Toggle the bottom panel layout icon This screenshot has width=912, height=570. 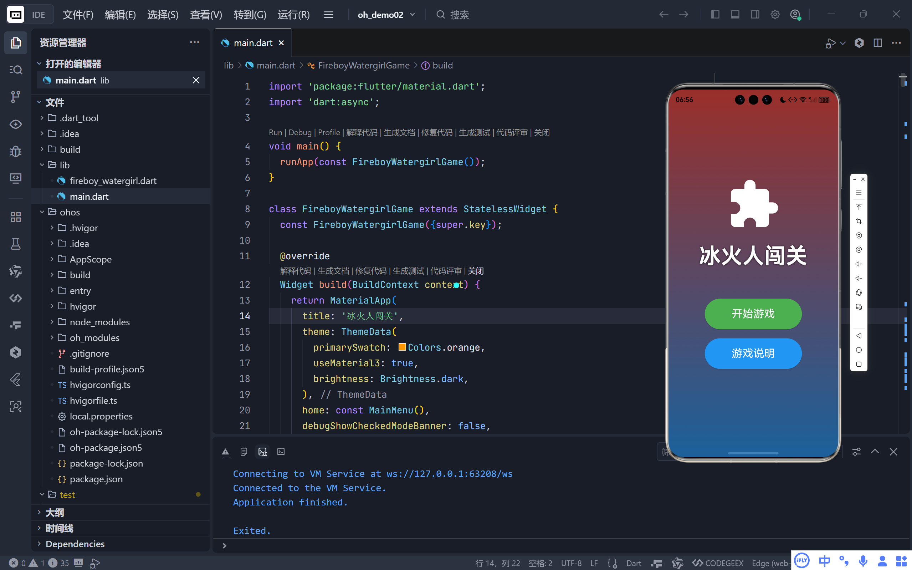coord(735,15)
